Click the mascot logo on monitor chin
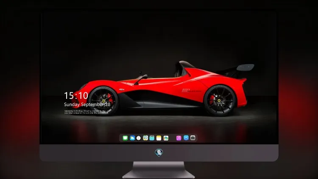318x179 pixels. click(159, 153)
